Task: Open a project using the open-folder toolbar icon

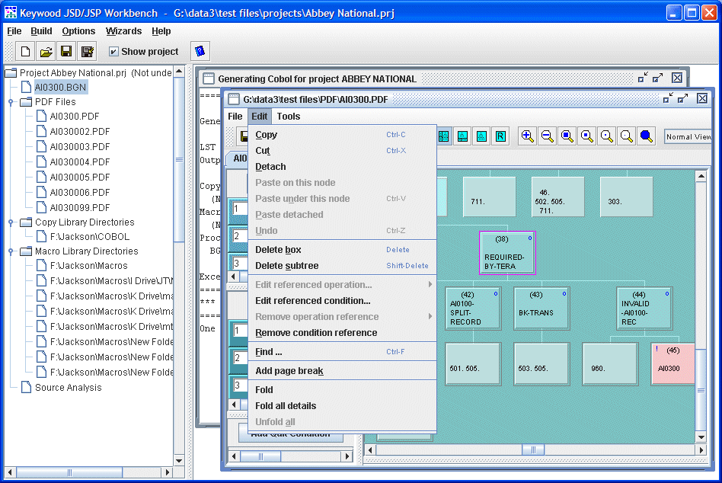Action: pos(46,50)
